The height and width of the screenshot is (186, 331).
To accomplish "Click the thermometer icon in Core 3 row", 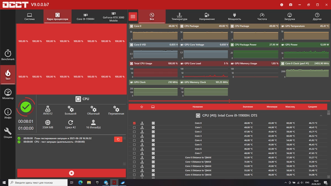I will point(142,136).
